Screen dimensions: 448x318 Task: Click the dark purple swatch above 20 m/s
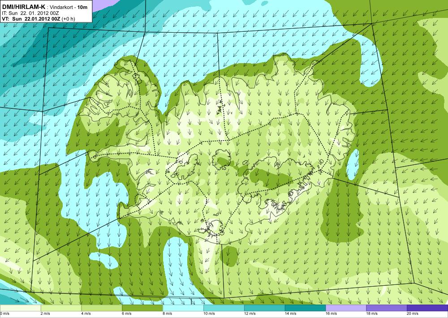427,308
